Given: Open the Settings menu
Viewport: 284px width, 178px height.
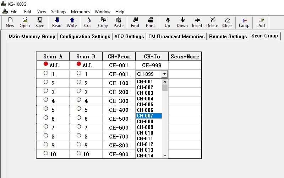Looking at the screenshot, I should click(x=59, y=12).
